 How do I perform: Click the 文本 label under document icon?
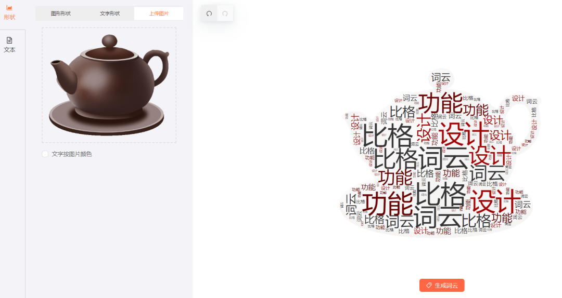pos(9,50)
